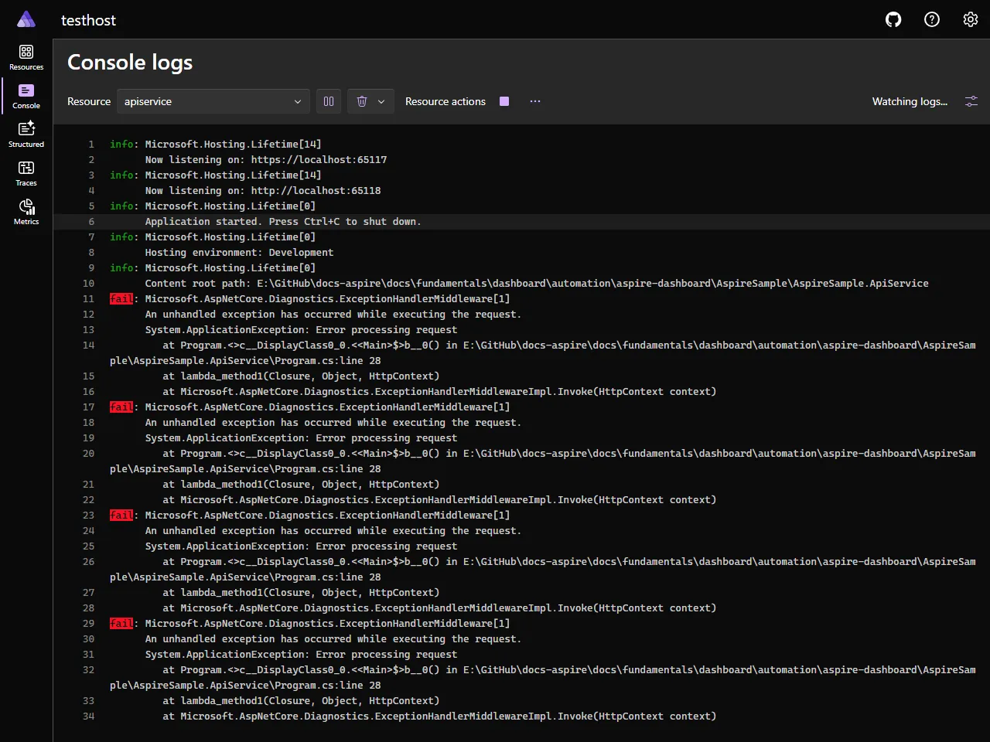Open the help question mark icon
This screenshot has width=990, height=742.
coord(932,19)
